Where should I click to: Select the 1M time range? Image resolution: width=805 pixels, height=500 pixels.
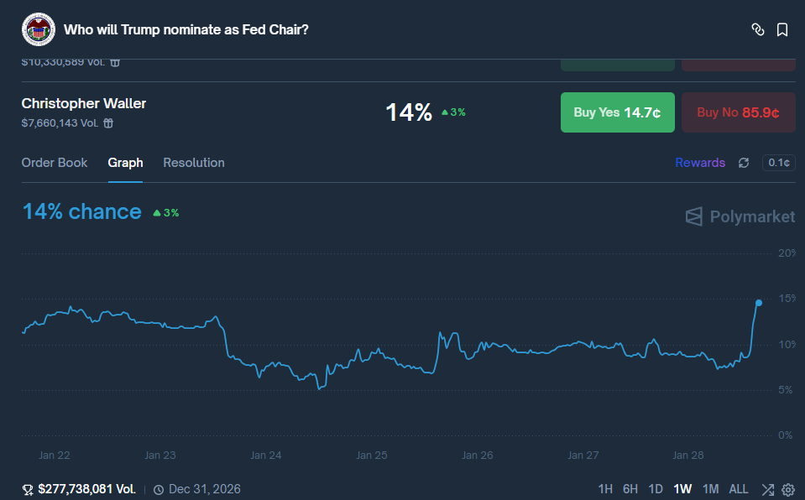pos(710,489)
